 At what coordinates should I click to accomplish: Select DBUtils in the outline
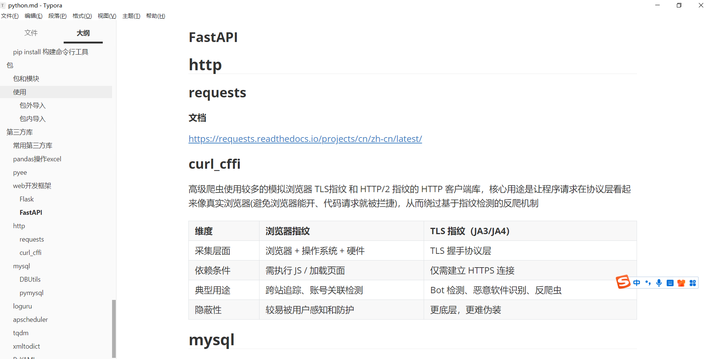(x=30, y=279)
